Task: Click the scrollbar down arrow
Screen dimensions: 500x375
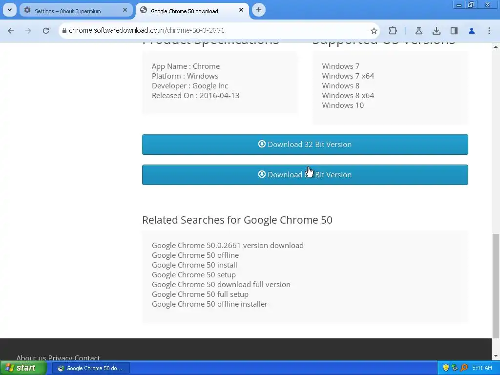Action: point(496,356)
